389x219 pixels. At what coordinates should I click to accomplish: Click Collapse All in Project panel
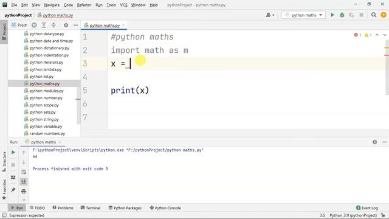(53, 25)
